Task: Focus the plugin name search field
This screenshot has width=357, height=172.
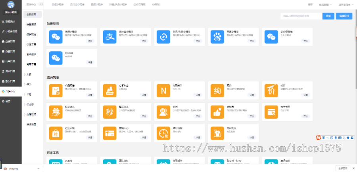Action: [301, 16]
